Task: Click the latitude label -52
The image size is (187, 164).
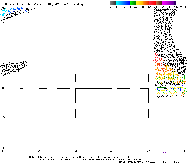Action: point(2,34)
